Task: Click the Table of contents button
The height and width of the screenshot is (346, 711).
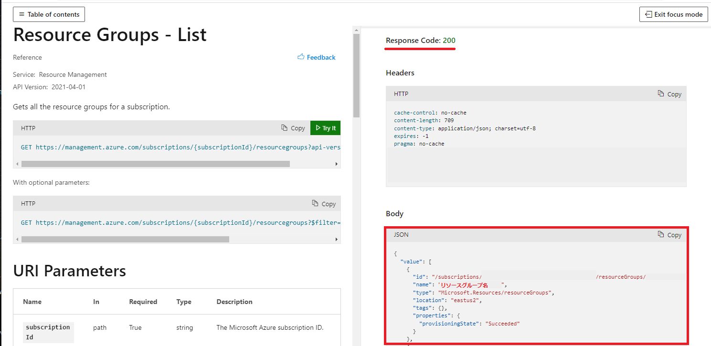Action: click(x=49, y=14)
